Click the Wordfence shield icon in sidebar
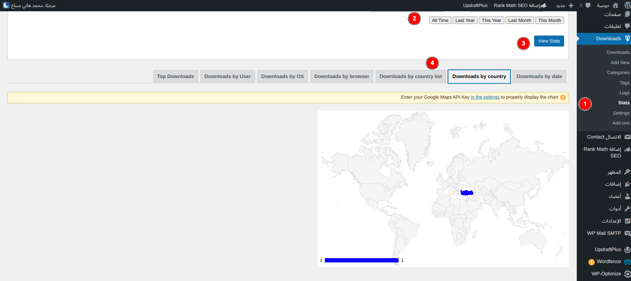Image resolution: width=631 pixels, height=281 pixels. tap(627, 262)
